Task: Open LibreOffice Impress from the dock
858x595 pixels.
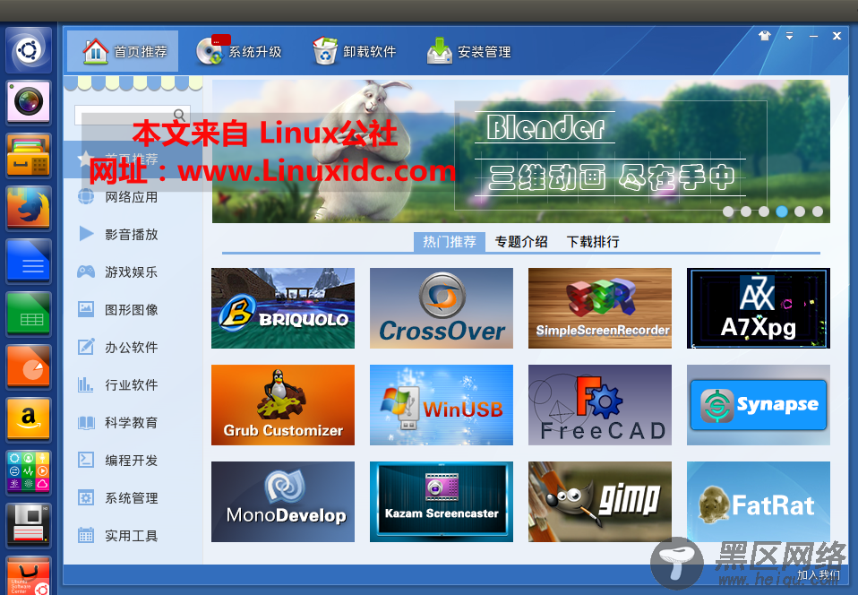Action: pyautogui.click(x=29, y=366)
